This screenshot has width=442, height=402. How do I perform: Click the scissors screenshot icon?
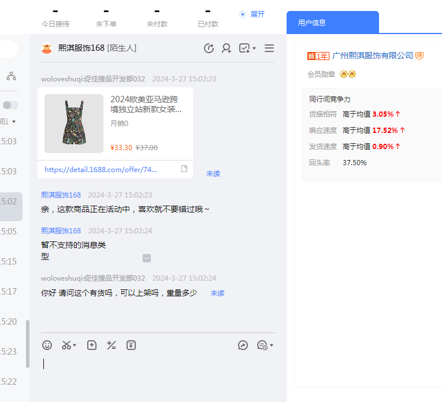pos(66,345)
